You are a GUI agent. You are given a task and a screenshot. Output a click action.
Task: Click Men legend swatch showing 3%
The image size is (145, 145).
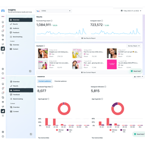pyautogui.click(x=68, y=130)
